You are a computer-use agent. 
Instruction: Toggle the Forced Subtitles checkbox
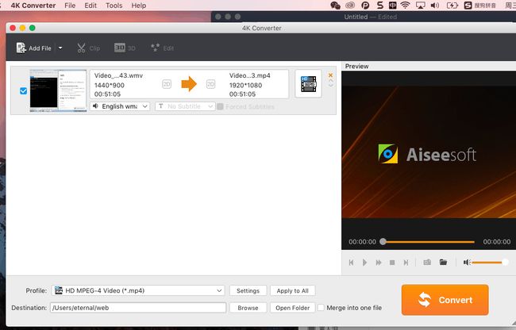[x=220, y=106]
